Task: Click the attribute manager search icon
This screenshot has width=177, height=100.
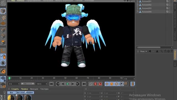Action: pos(162,51)
